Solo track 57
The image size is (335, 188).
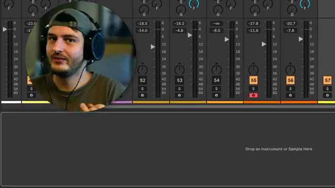[x=327, y=89]
